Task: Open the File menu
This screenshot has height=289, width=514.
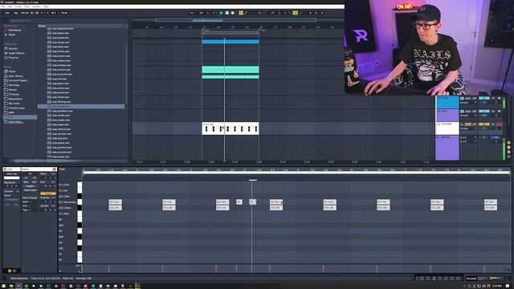Action: pyautogui.click(x=3, y=6)
